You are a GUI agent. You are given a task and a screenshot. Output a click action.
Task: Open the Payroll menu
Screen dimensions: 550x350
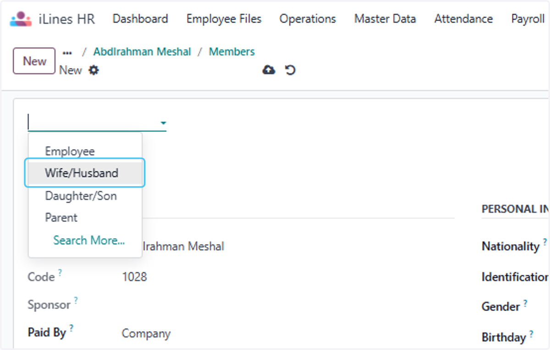pyautogui.click(x=528, y=19)
